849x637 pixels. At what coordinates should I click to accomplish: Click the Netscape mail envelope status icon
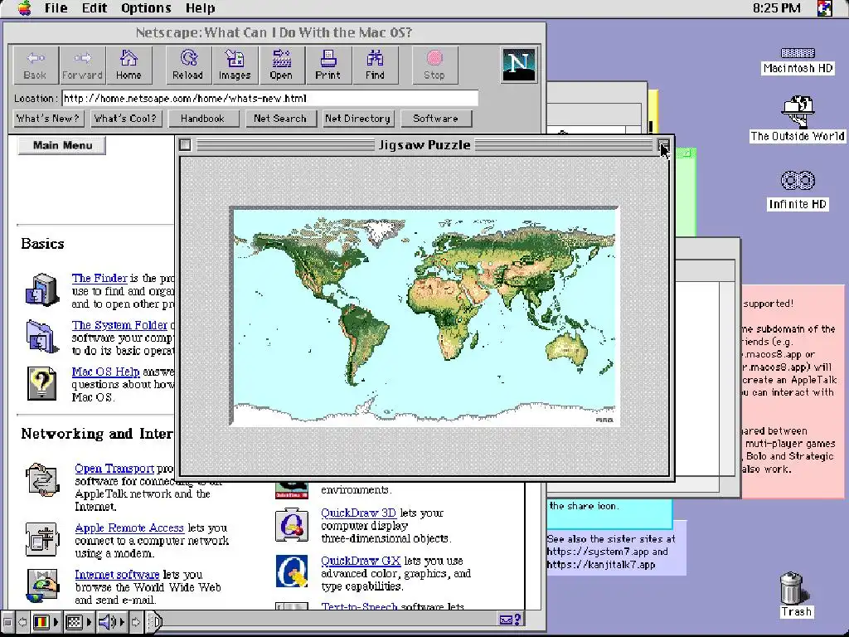click(506, 620)
